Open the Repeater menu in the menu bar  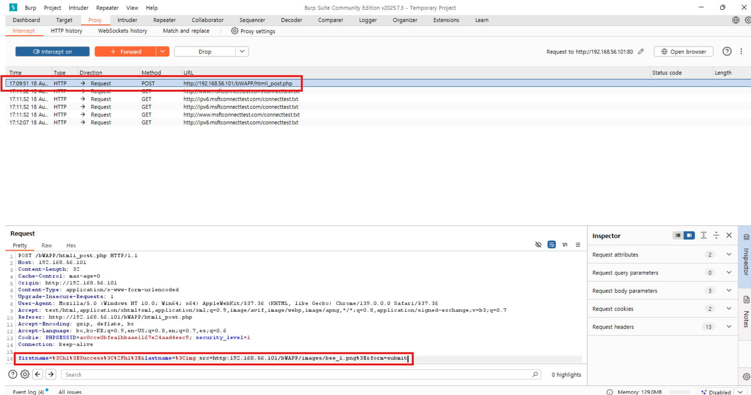[x=107, y=8]
